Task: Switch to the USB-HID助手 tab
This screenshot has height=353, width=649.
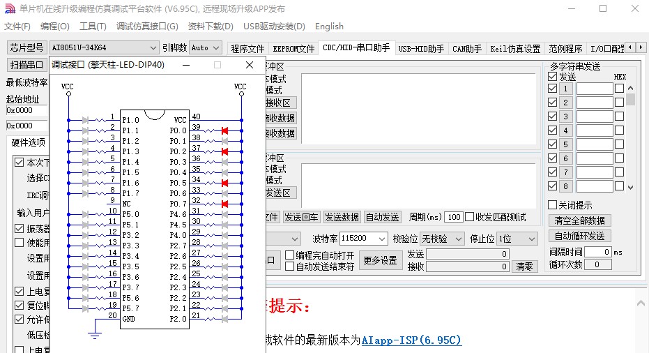Action: point(421,49)
